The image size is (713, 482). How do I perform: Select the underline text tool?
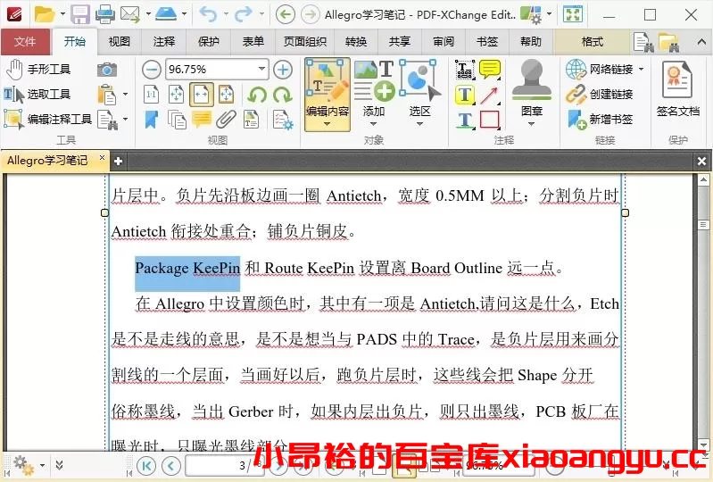click(465, 120)
